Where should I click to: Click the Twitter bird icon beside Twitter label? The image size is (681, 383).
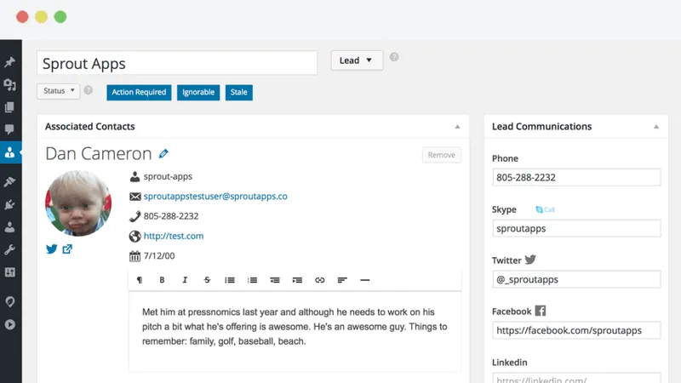pos(530,260)
